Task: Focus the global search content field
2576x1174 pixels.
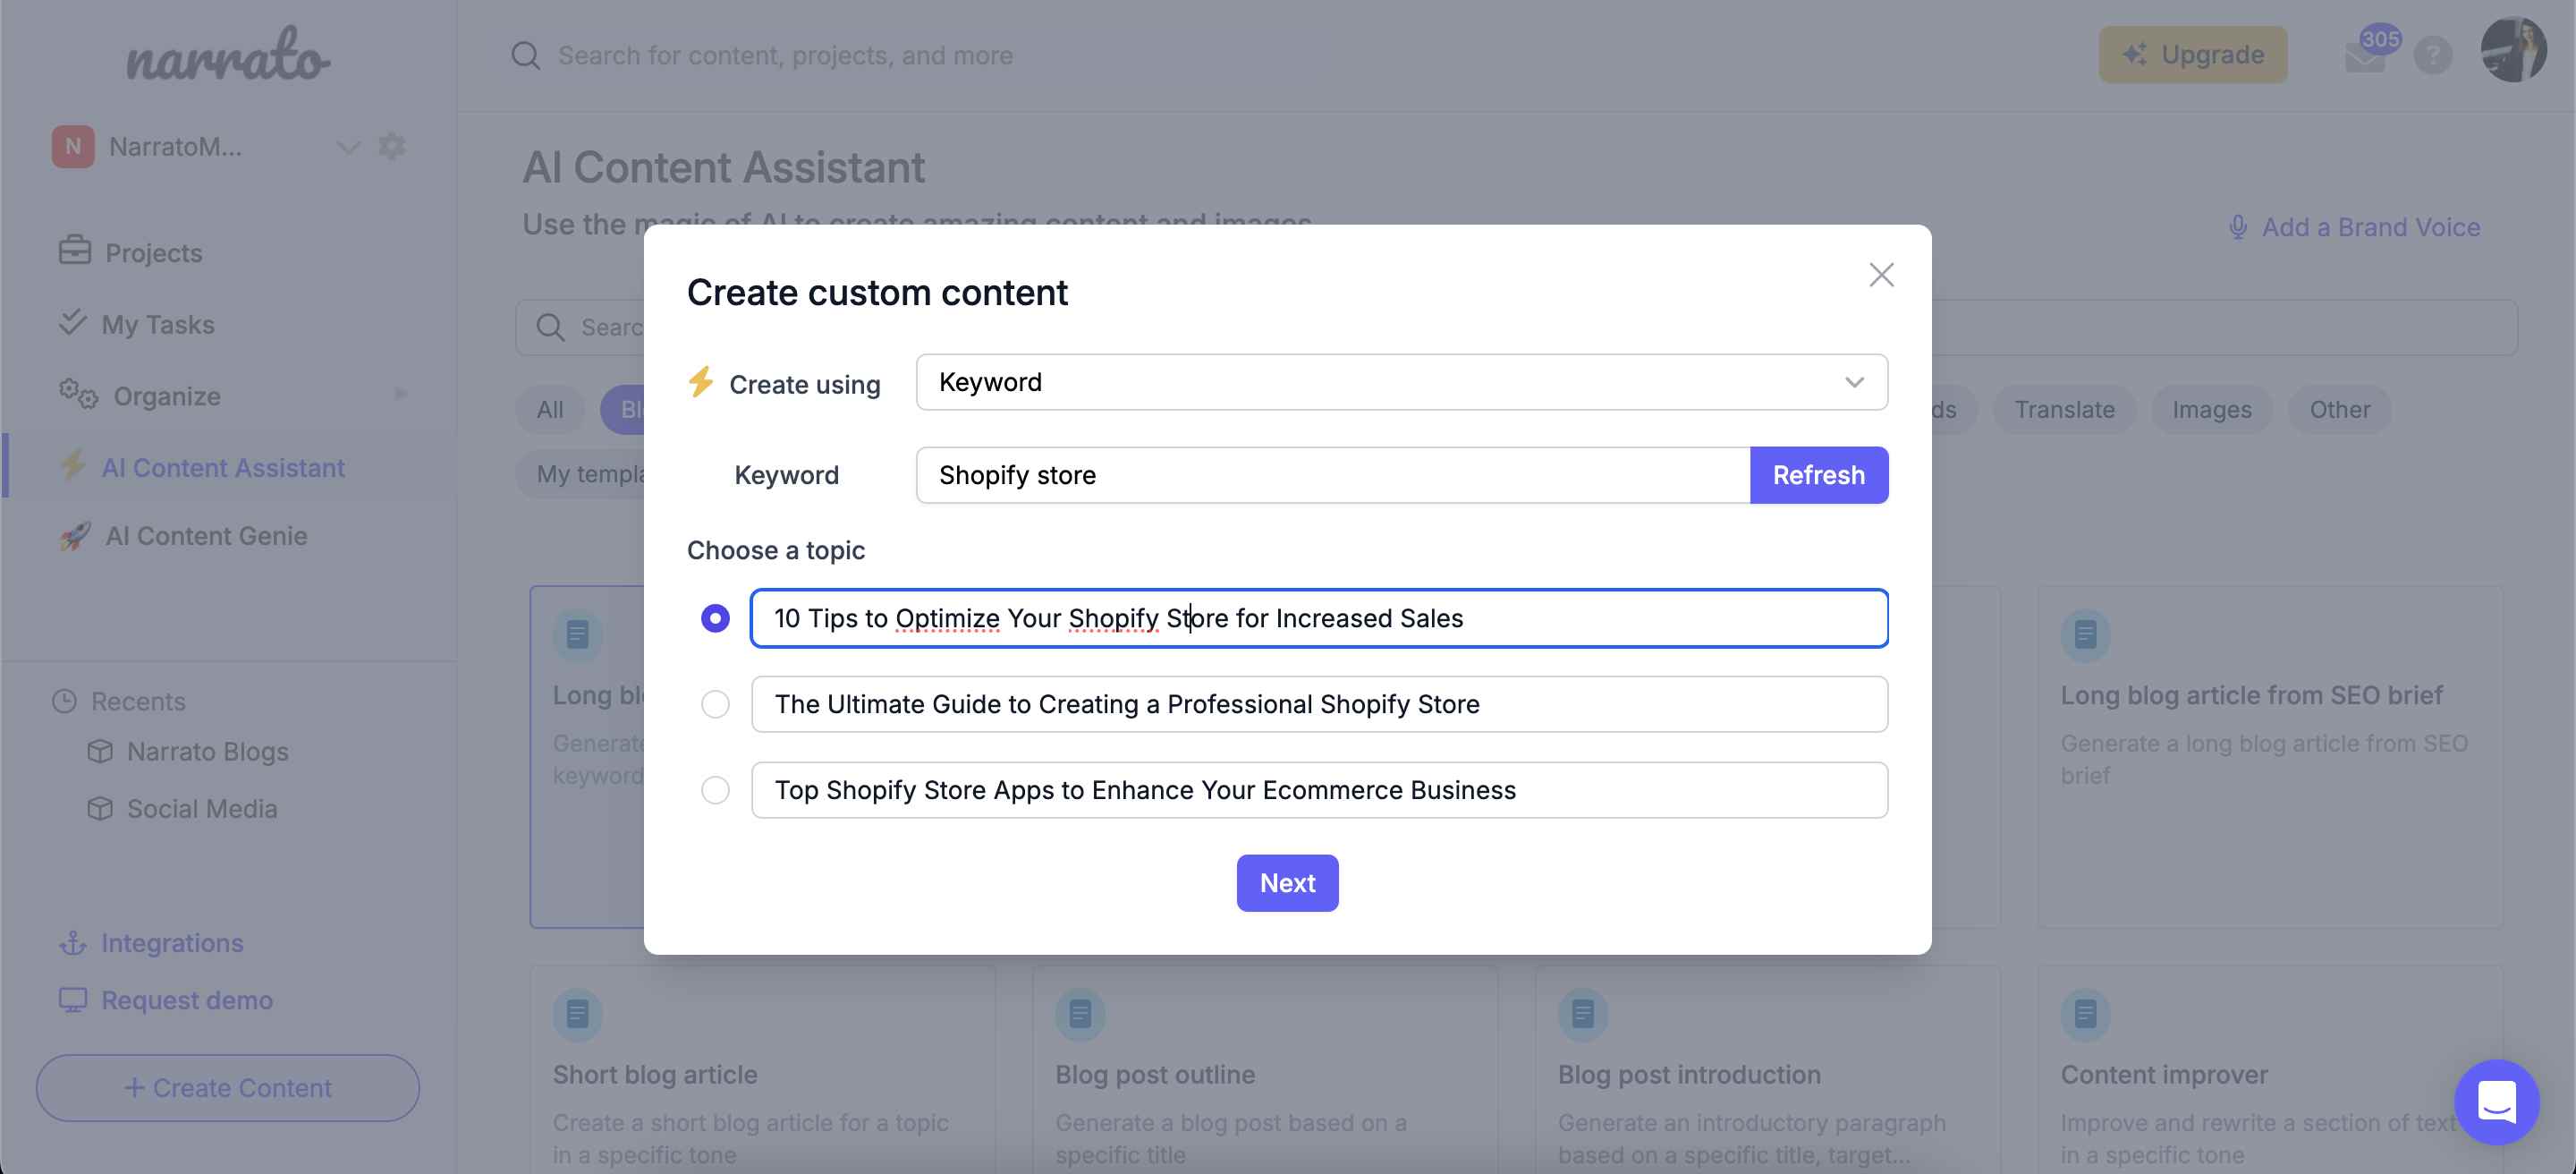Action: point(785,55)
